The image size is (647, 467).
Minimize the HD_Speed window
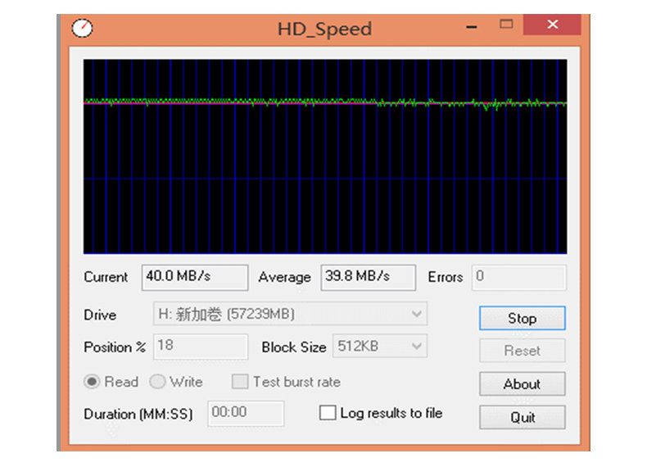point(472,27)
